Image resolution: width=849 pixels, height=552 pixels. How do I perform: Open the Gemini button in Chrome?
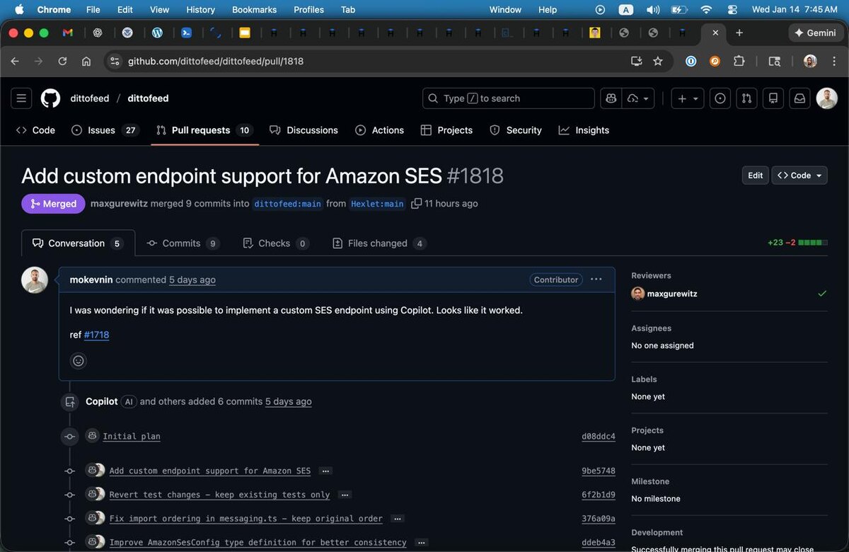click(816, 33)
